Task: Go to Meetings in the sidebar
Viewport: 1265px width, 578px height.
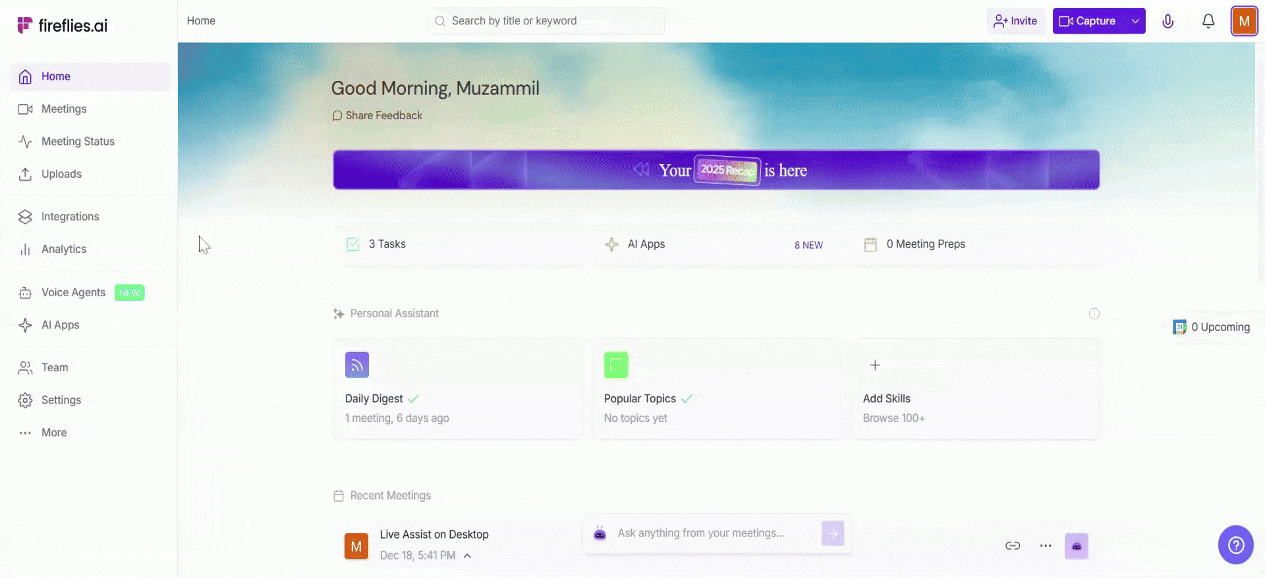Action: 63,109
